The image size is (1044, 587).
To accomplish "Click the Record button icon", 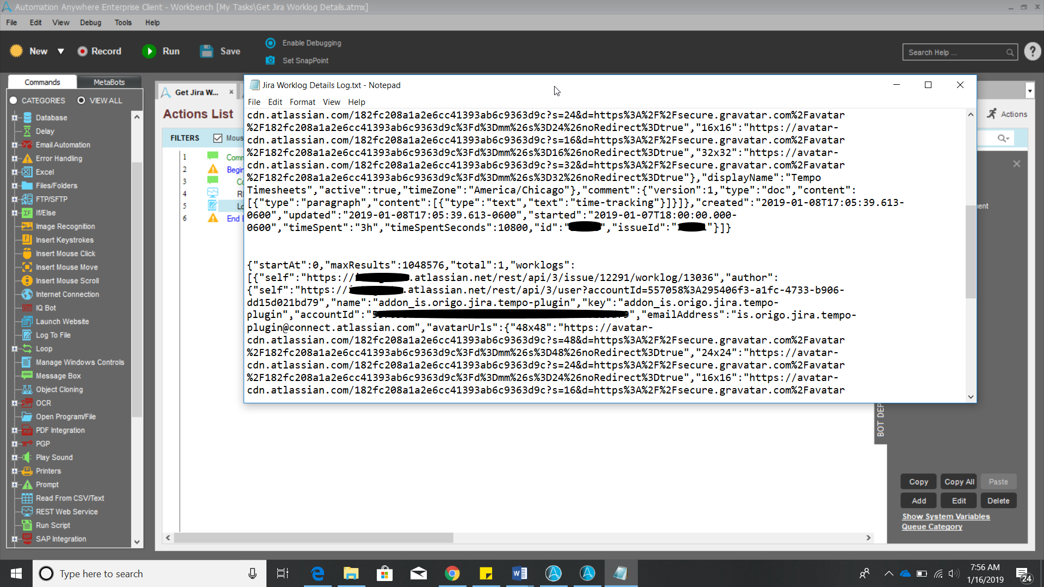I will [83, 51].
